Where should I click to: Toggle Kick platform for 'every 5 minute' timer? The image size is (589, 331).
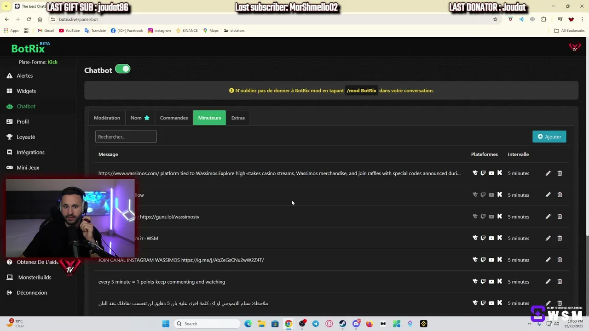click(500, 281)
